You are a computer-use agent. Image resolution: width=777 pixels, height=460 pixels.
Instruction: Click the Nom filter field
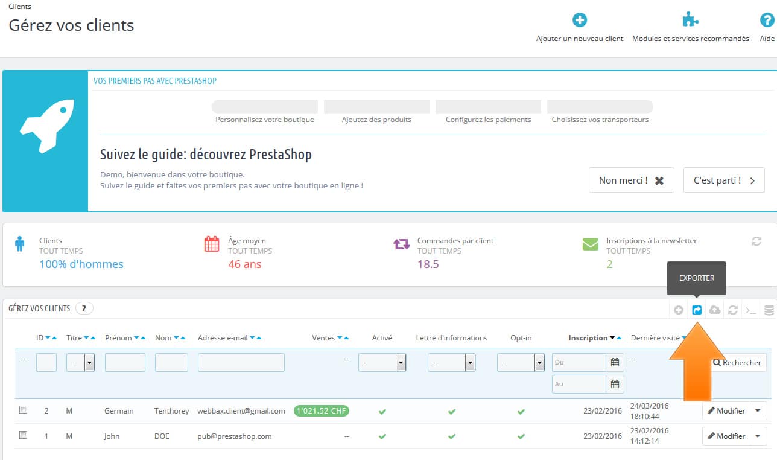[x=171, y=362]
